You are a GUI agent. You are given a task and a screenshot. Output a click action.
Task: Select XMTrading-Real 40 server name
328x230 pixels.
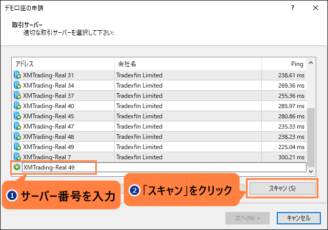48,106
